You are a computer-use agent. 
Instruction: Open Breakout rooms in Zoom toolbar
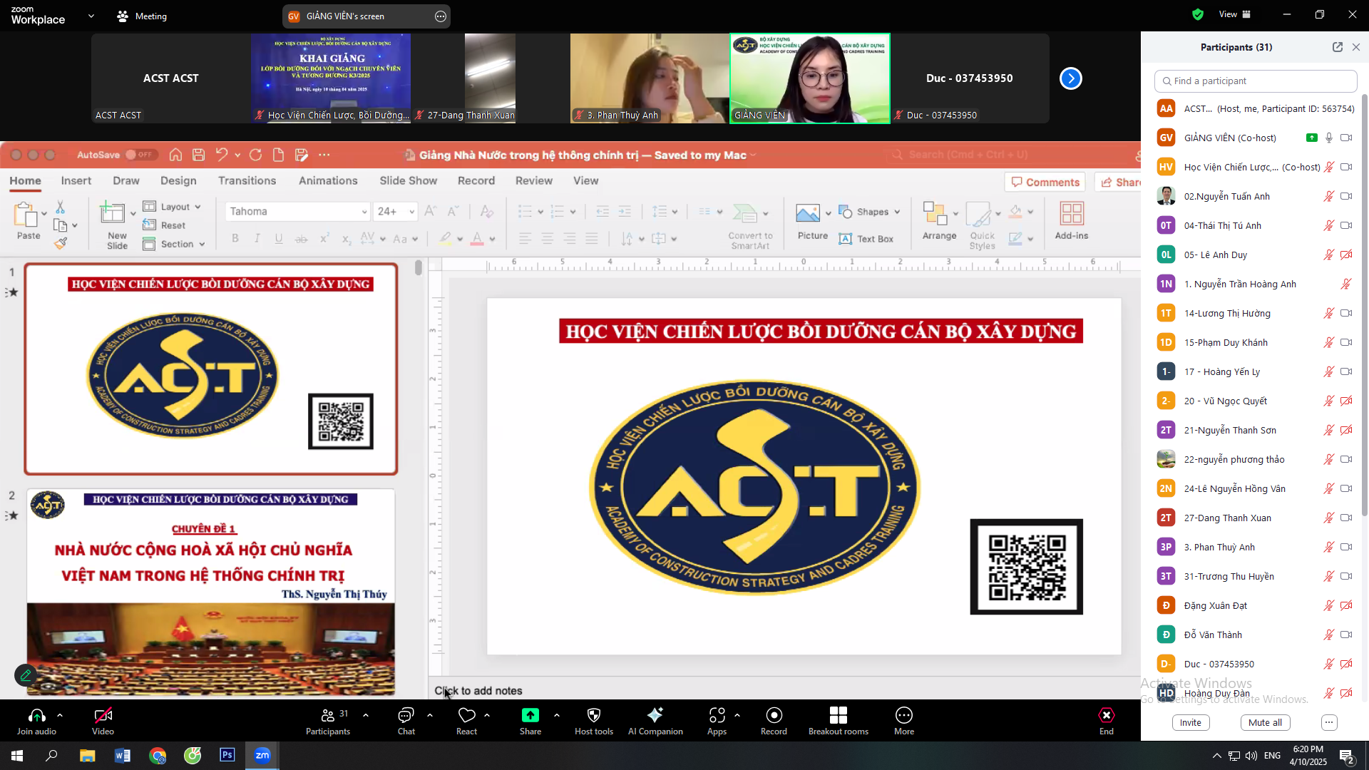(x=838, y=715)
